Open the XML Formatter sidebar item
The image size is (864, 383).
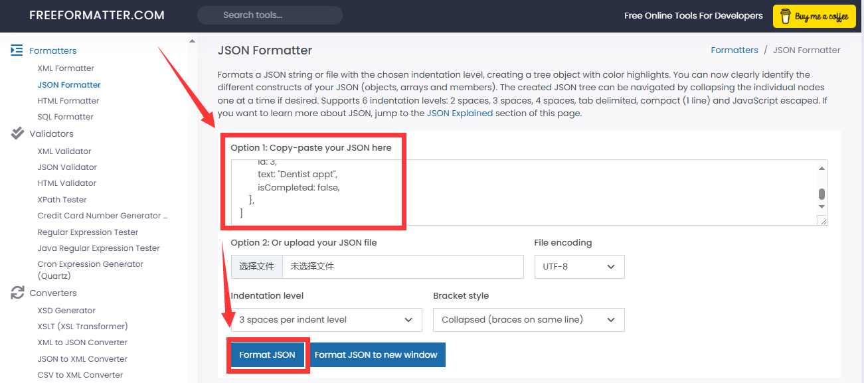pos(66,68)
